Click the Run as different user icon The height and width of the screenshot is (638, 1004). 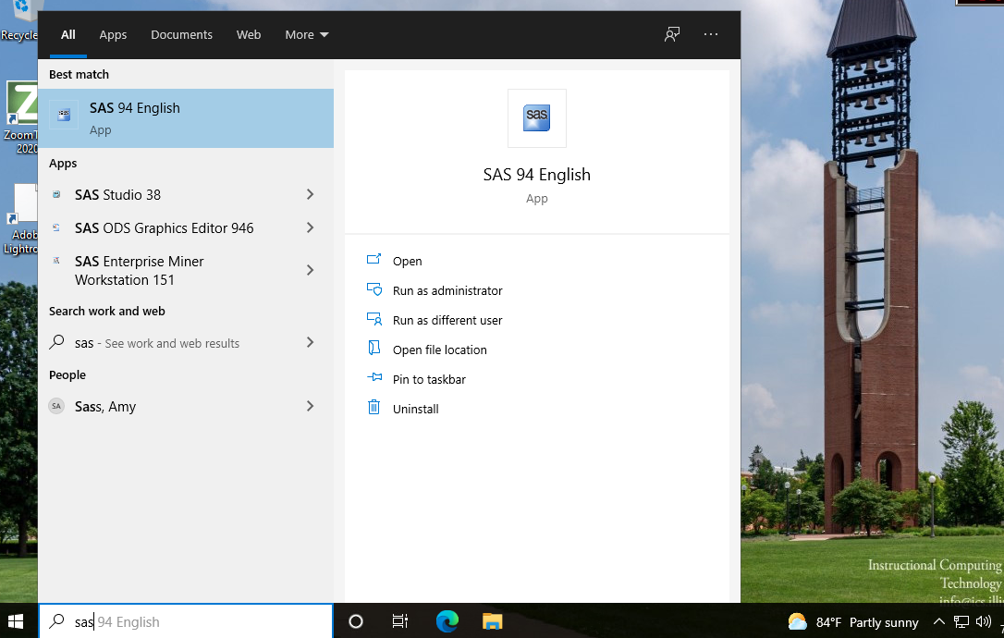[373, 319]
